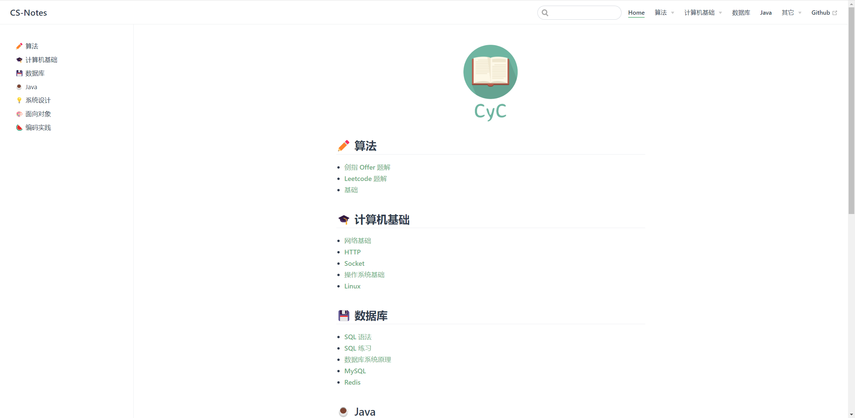This screenshot has height=418, width=855.
Task: Click the 计算机基础 section heading text
Action: click(x=382, y=219)
